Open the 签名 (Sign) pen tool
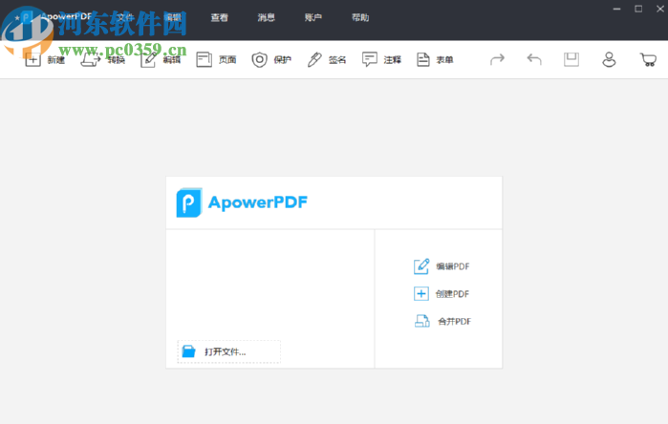 tap(314, 60)
